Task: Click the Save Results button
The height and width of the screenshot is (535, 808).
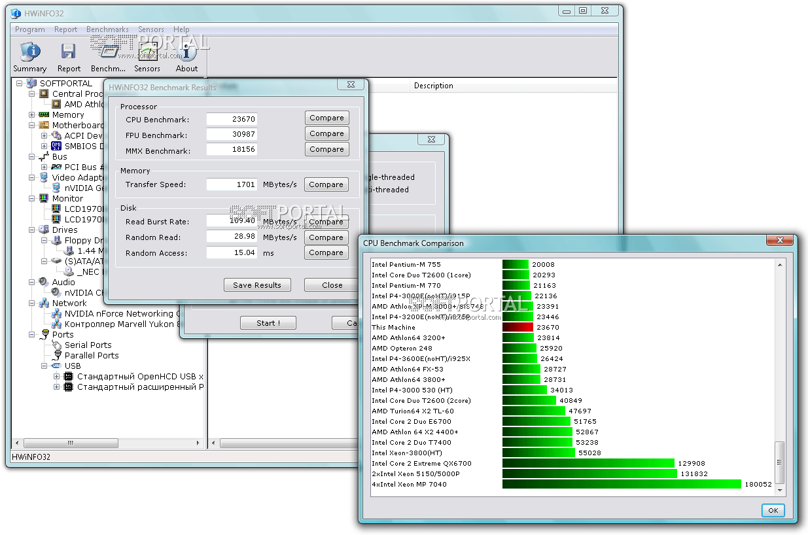Action: 256,285
